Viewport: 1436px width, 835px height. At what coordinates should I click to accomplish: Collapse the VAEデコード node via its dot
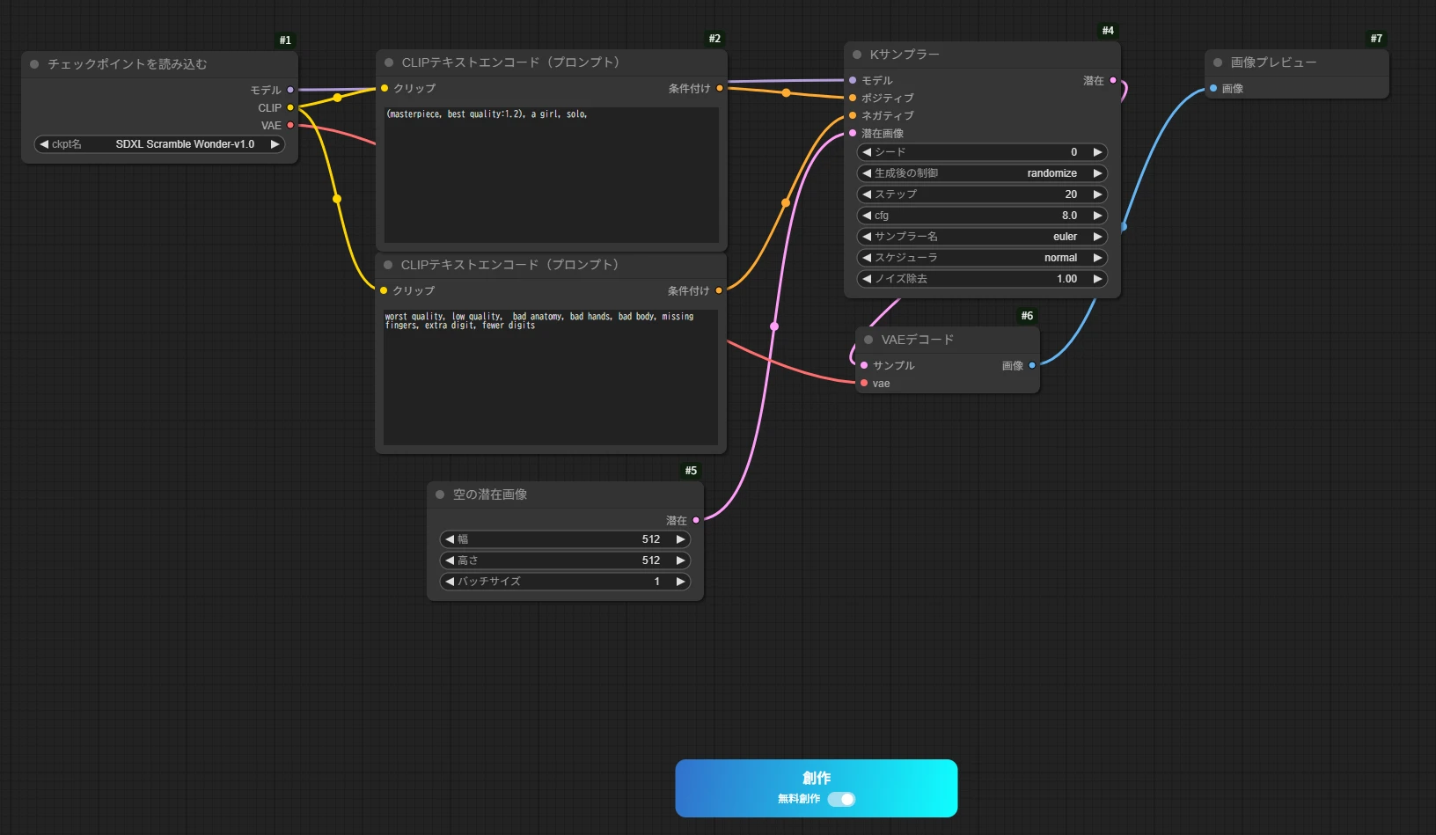click(868, 340)
